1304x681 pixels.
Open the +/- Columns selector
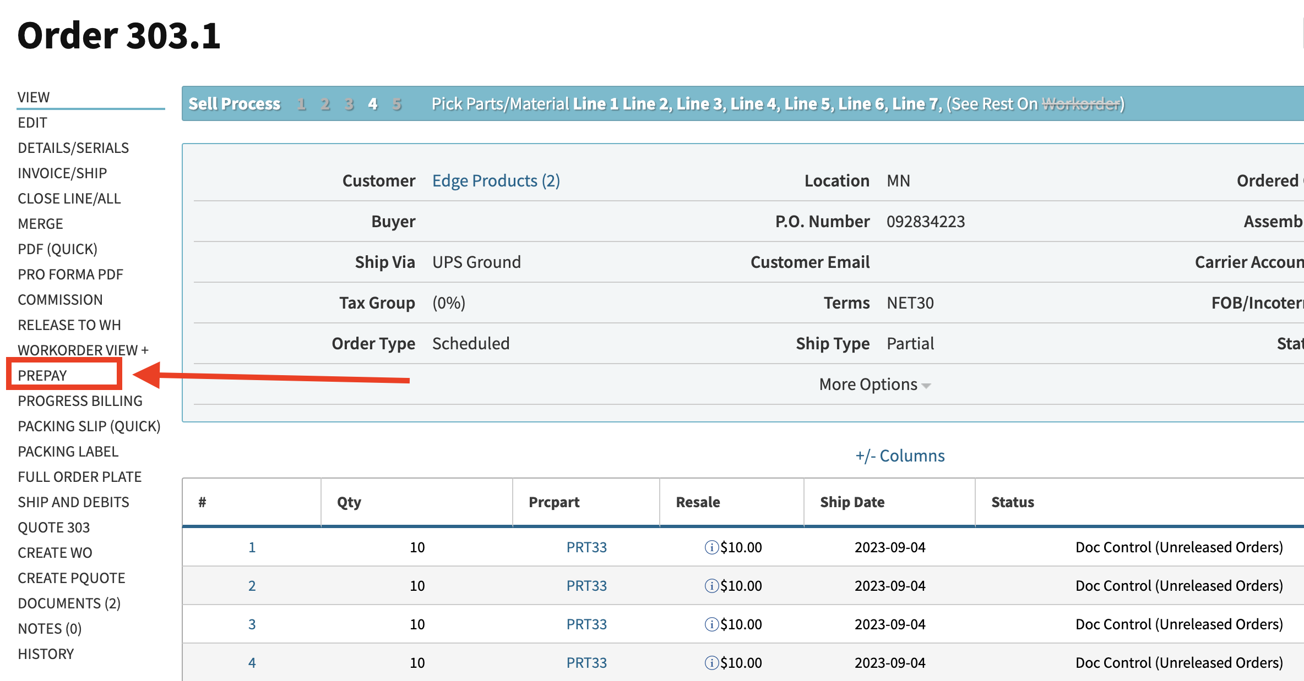tap(900, 455)
